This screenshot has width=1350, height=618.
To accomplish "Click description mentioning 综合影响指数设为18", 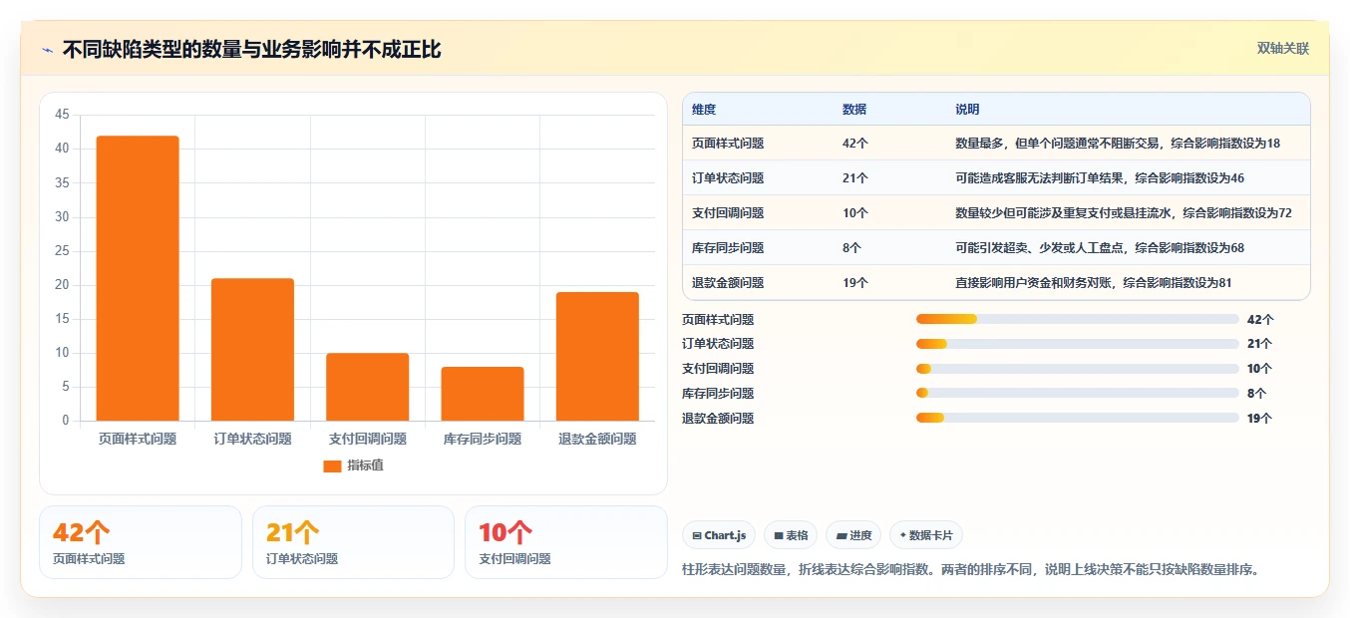I will click(1118, 144).
